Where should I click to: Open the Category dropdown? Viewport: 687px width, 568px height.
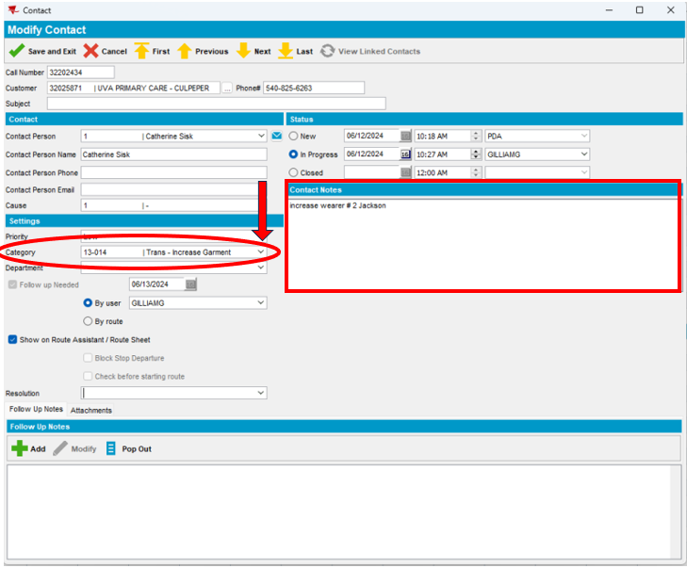click(261, 252)
